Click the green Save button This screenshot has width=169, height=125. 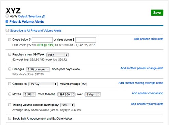(157, 13)
